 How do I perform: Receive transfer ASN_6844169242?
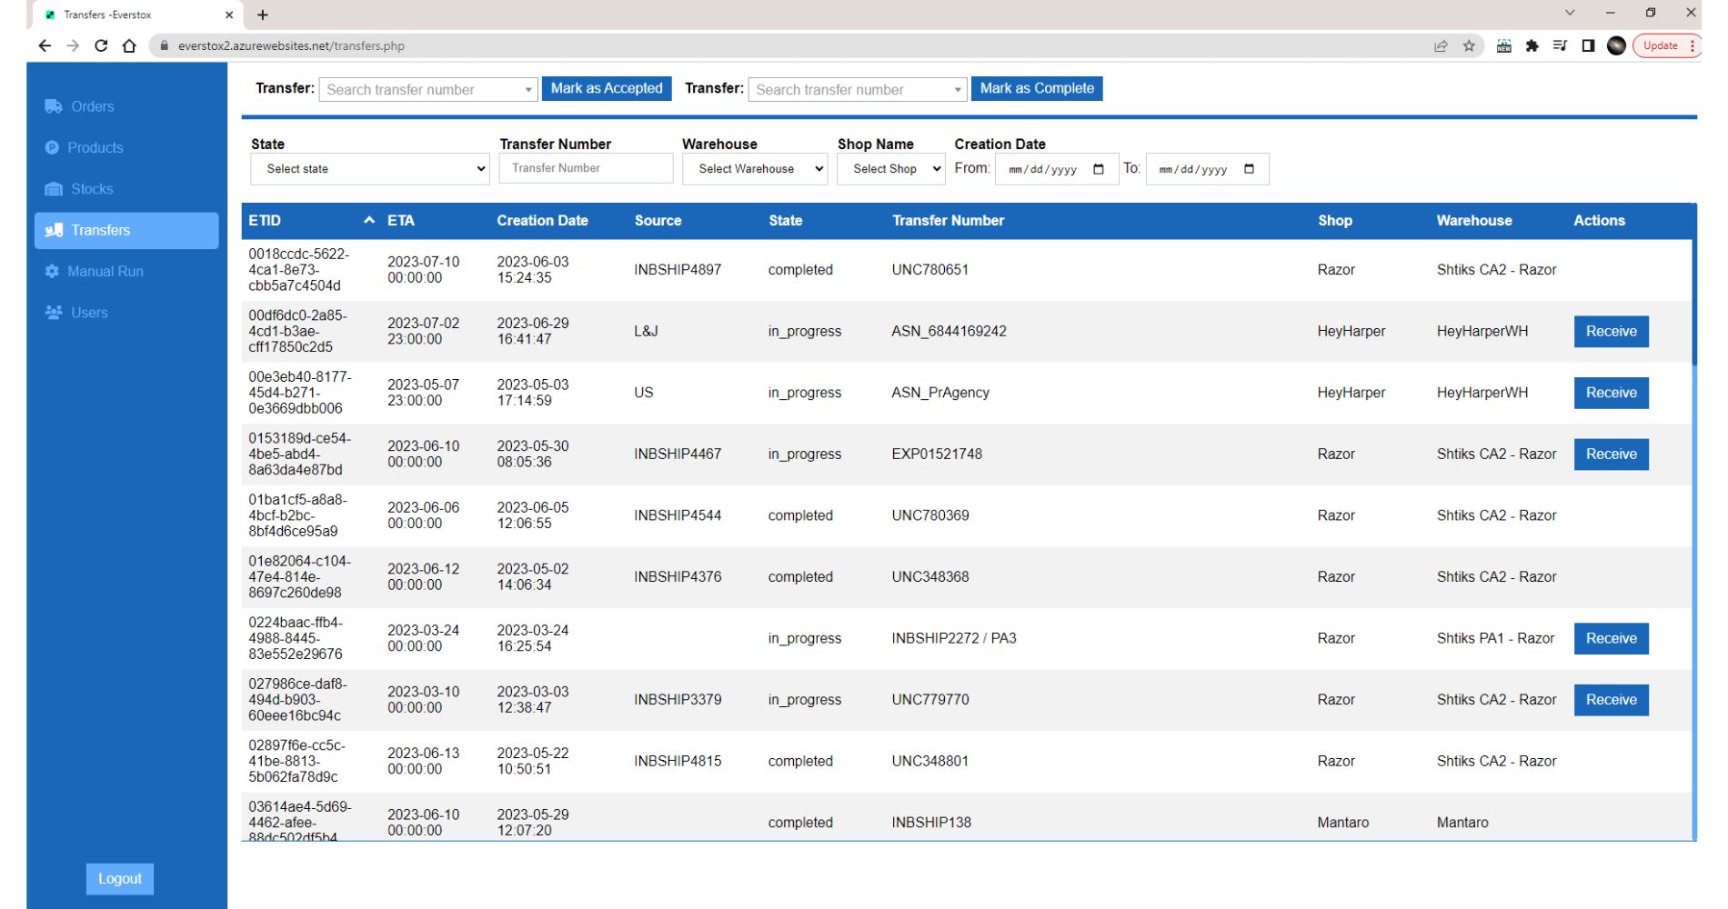(x=1611, y=331)
